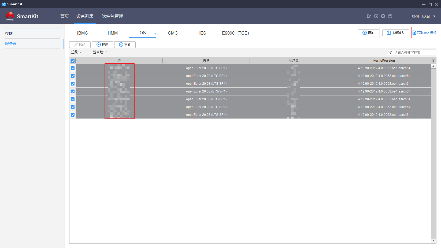Viewport: 441px width, 248px height.
Task: Click the 批量导入 batch import button
Action: (395, 33)
